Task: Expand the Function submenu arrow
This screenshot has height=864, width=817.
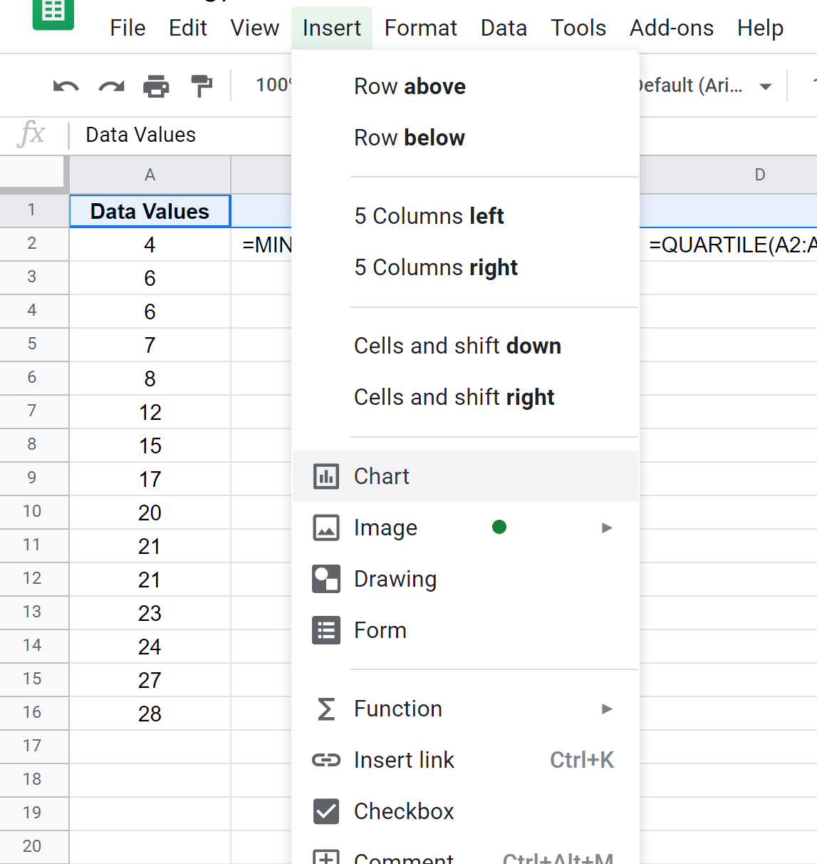Action: 607,709
